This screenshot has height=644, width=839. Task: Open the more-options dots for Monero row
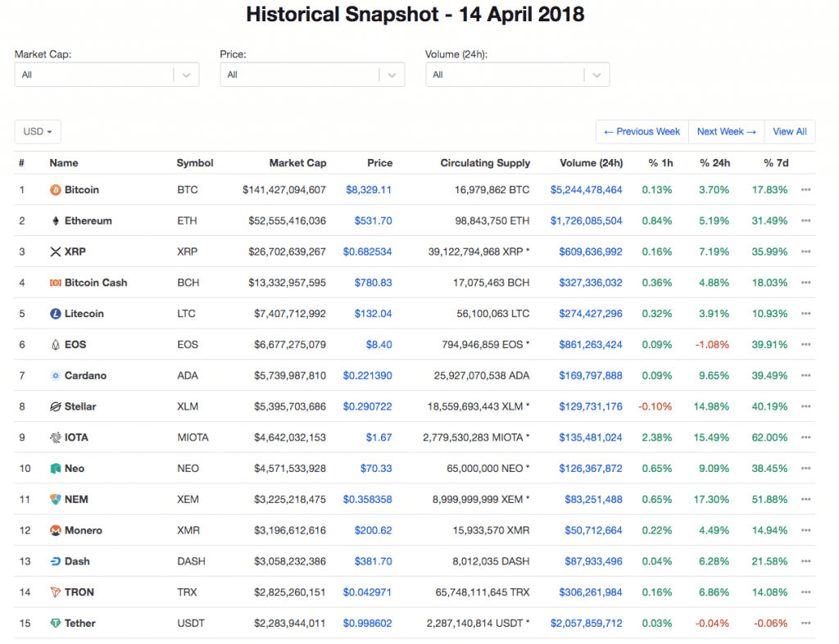(x=806, y=531)
